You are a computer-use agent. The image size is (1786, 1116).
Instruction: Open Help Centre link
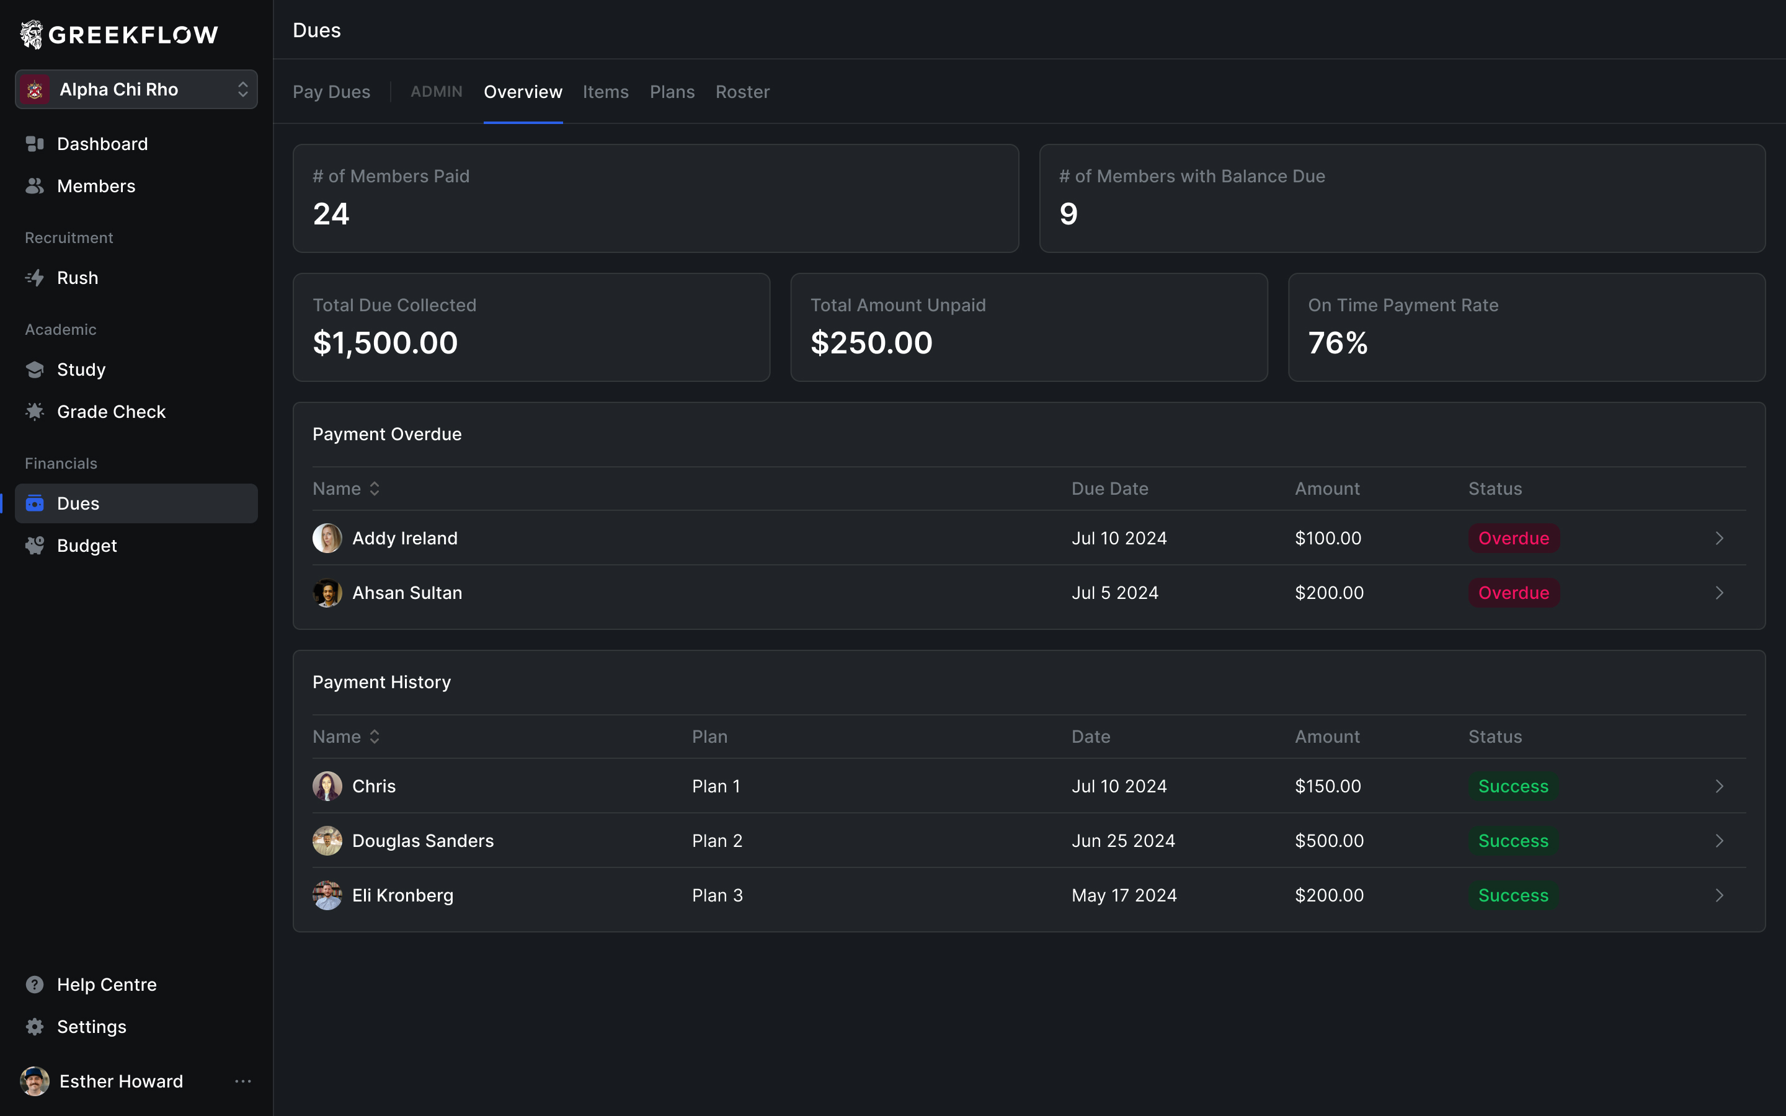click(136, 985)
